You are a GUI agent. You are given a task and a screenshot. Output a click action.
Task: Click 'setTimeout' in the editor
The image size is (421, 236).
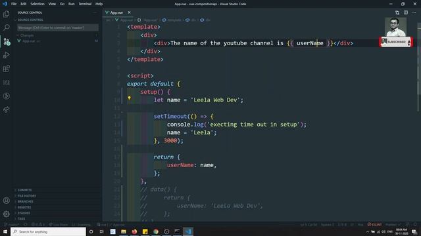pyautogui.click(x=170, y=116)
